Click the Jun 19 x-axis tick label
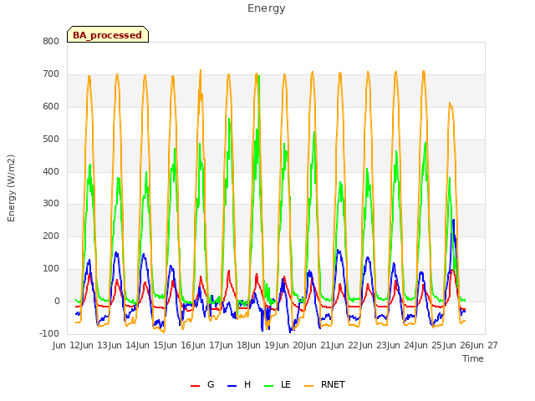This screenshot has height=401, width=535. click(x=262, y=345)
